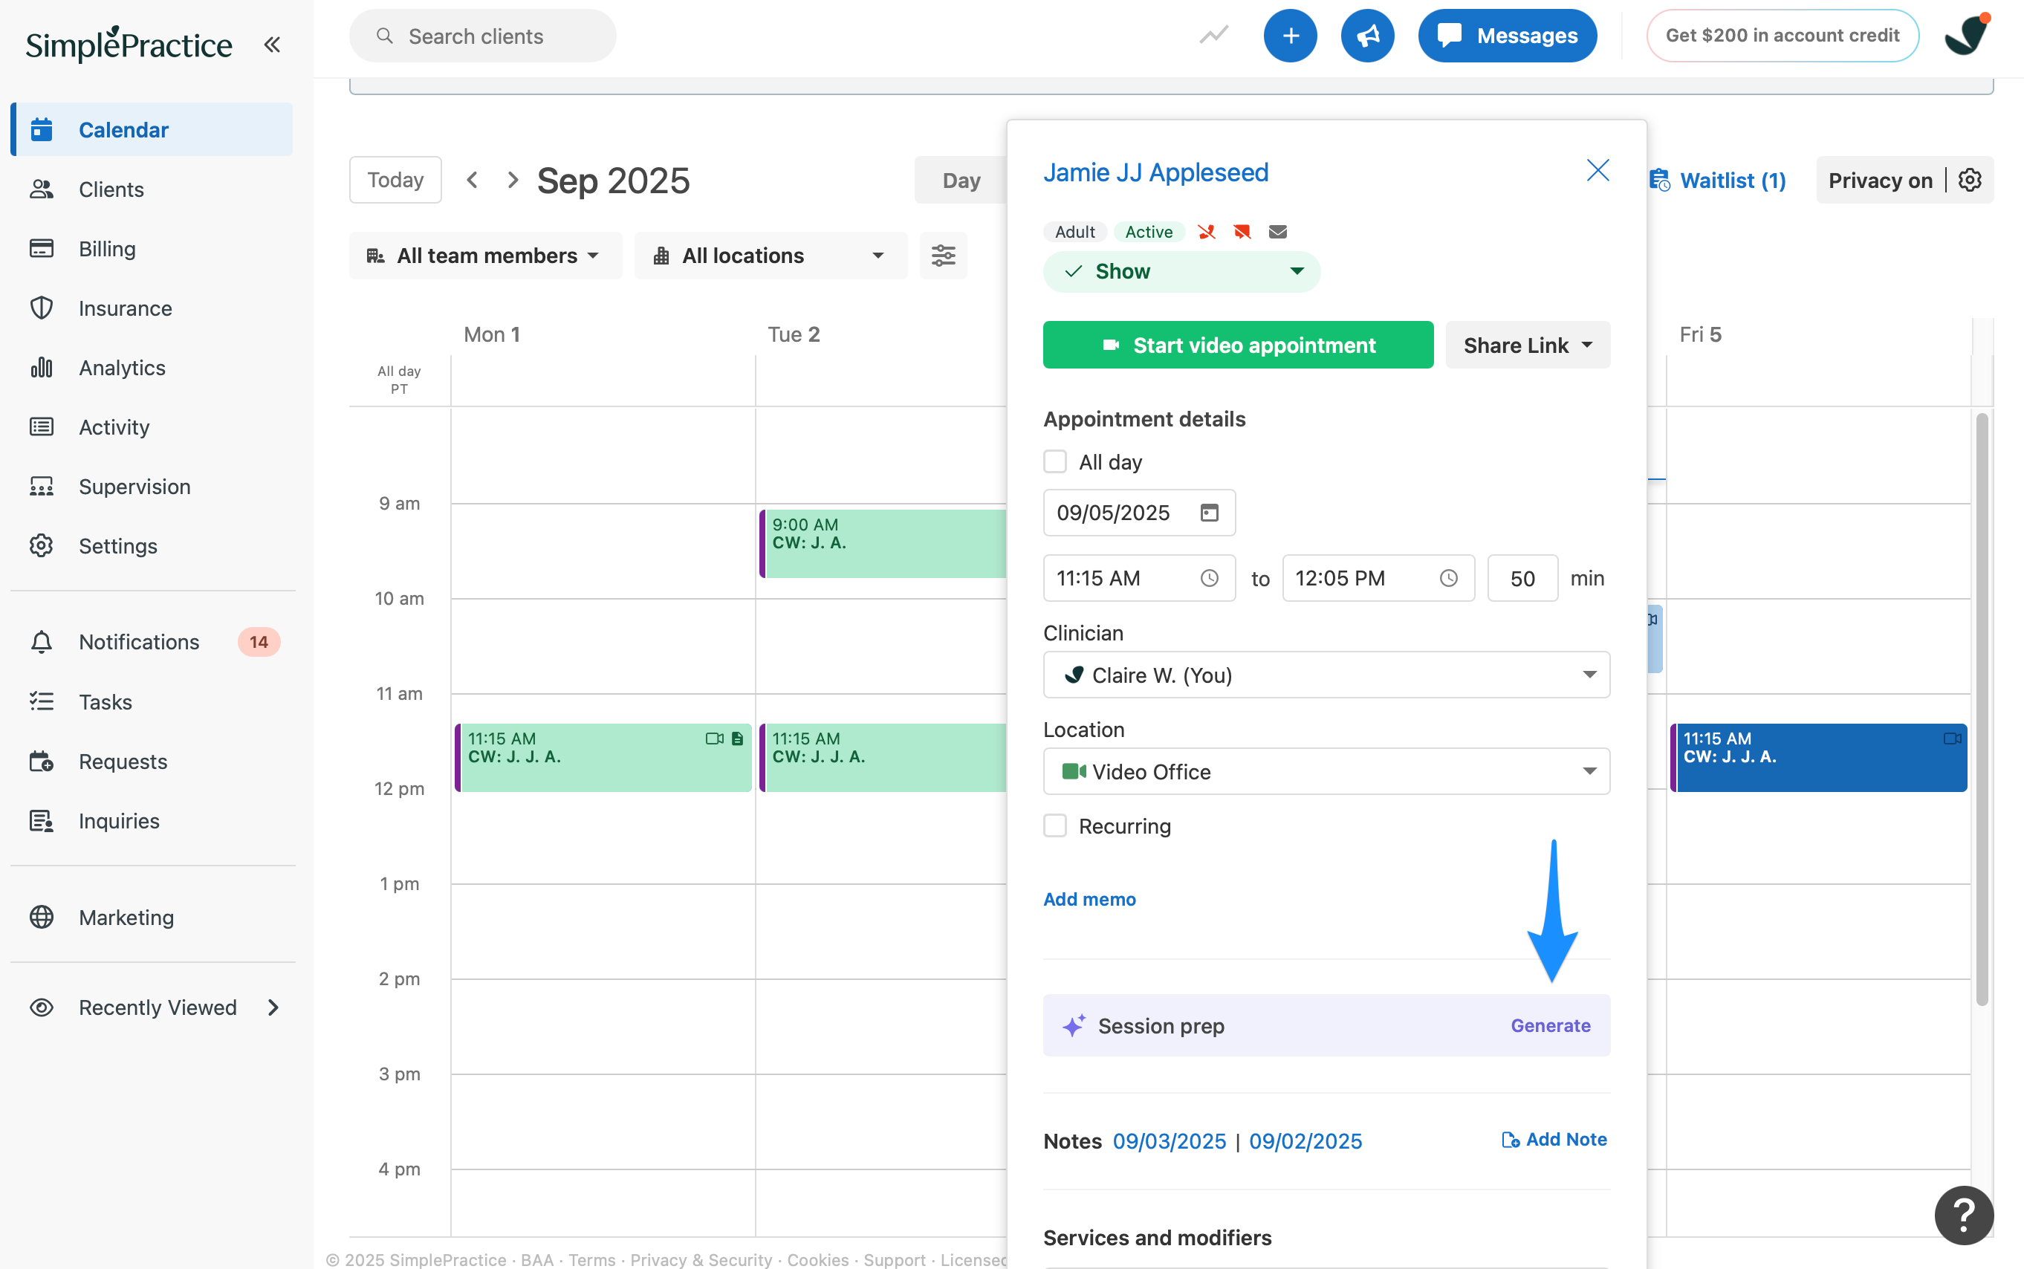The height and width of the screenshot is (1269, 2024).
Task: Click video icon on Monday 11:15 appointment
Action: pyautogui.click(x=714, y=739)
